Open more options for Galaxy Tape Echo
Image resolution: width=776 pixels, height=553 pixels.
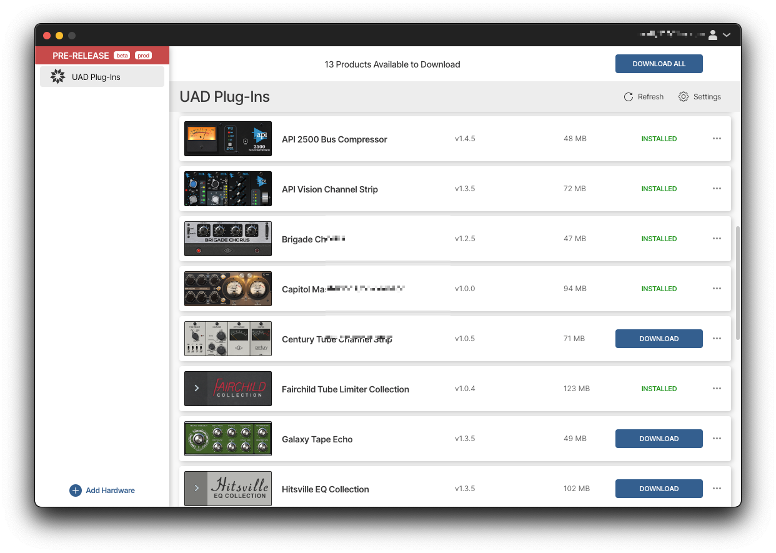click(x=717, y=439)
